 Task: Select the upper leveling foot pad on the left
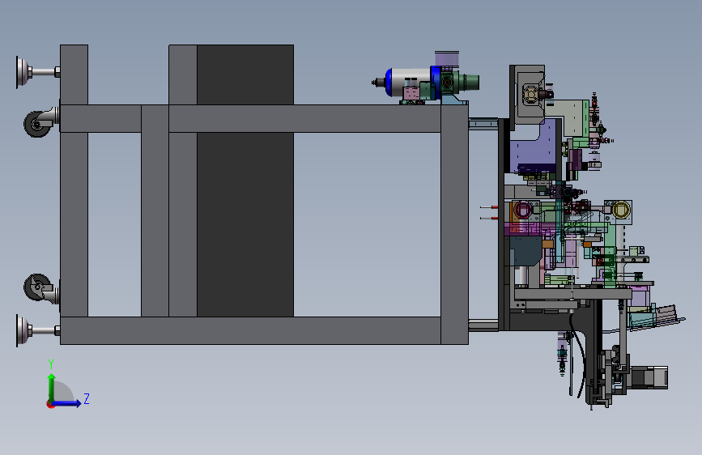[23, 72]
